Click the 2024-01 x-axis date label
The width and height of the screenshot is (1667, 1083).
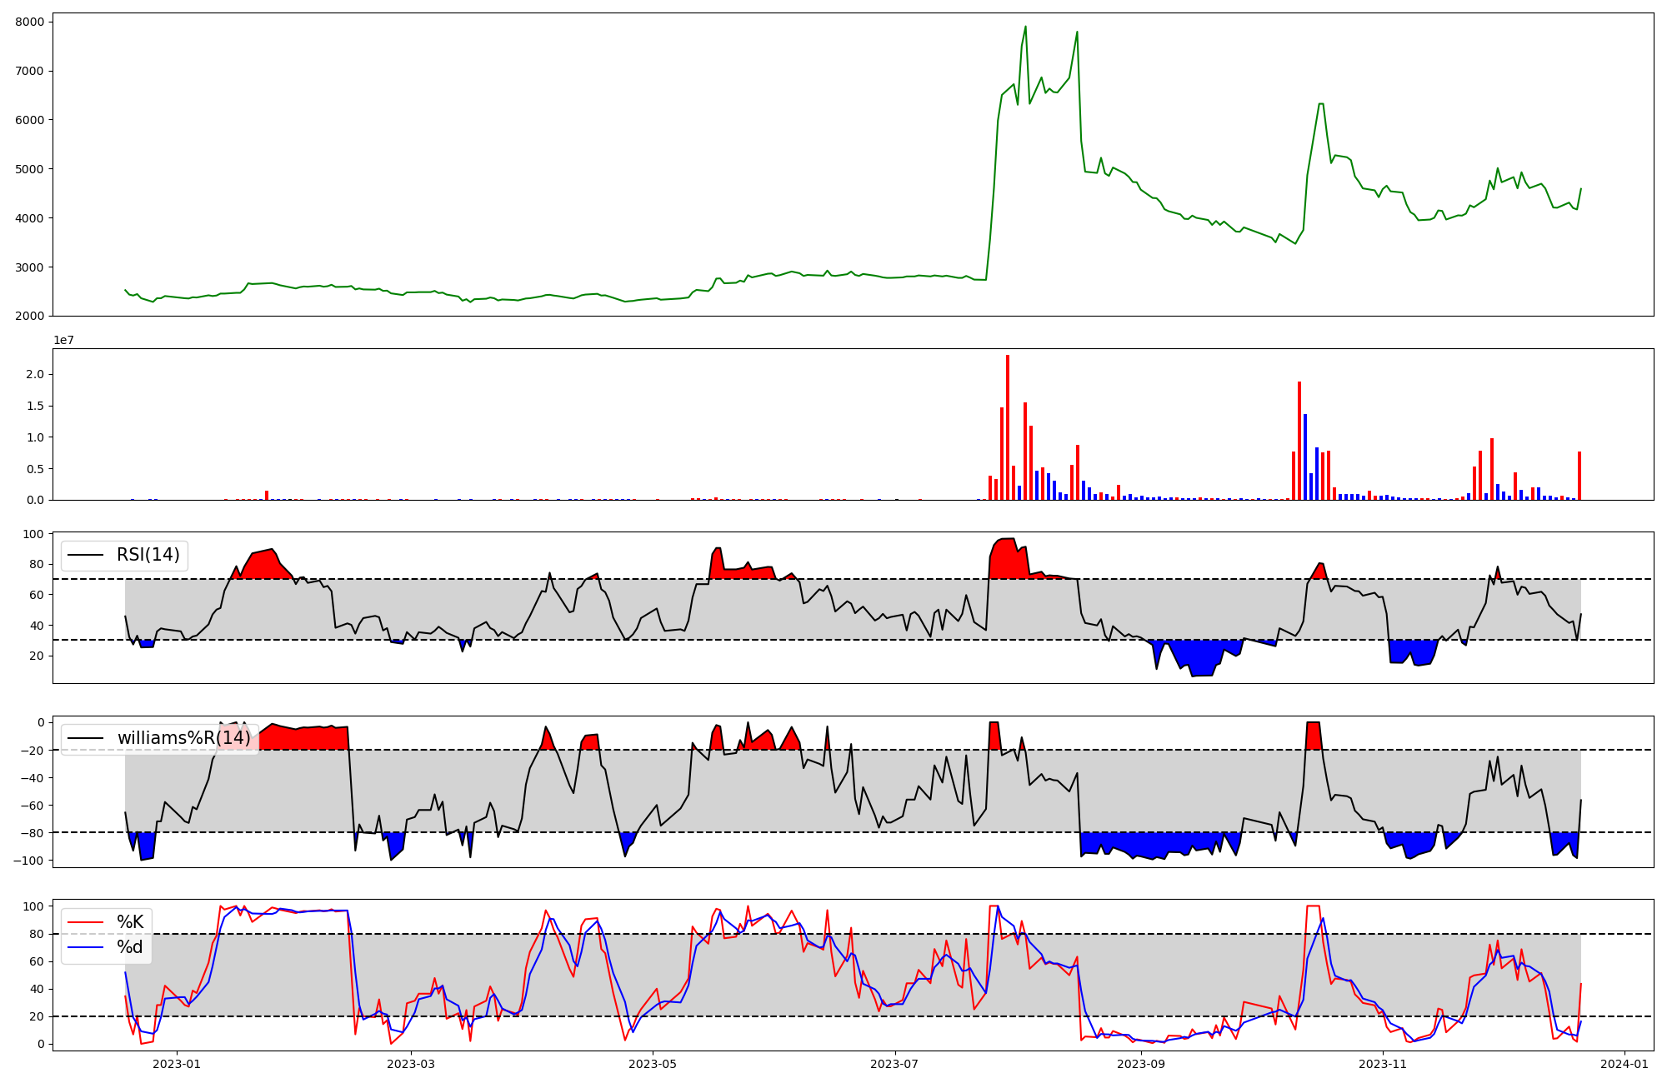pos(1624,1064)
